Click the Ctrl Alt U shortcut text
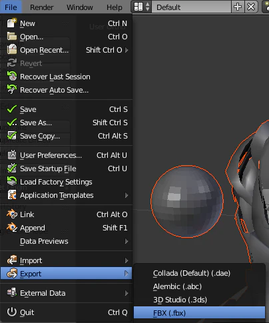This screenshot has width=269, height=323. click(x=112, y=155)
